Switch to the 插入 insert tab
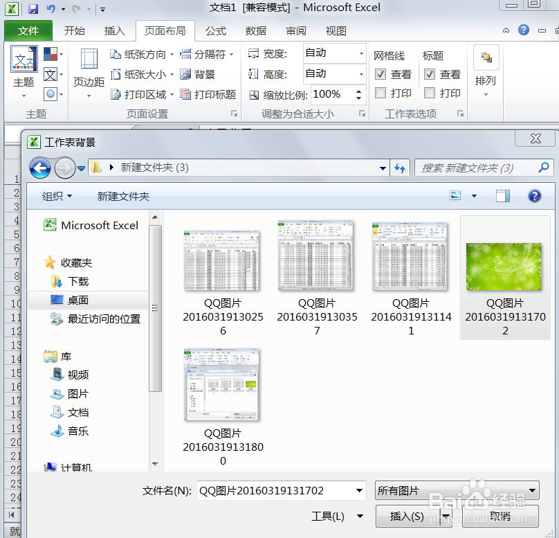The image size is (559, 538). click(114, 30)
